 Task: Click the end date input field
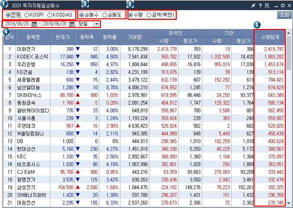55,24
